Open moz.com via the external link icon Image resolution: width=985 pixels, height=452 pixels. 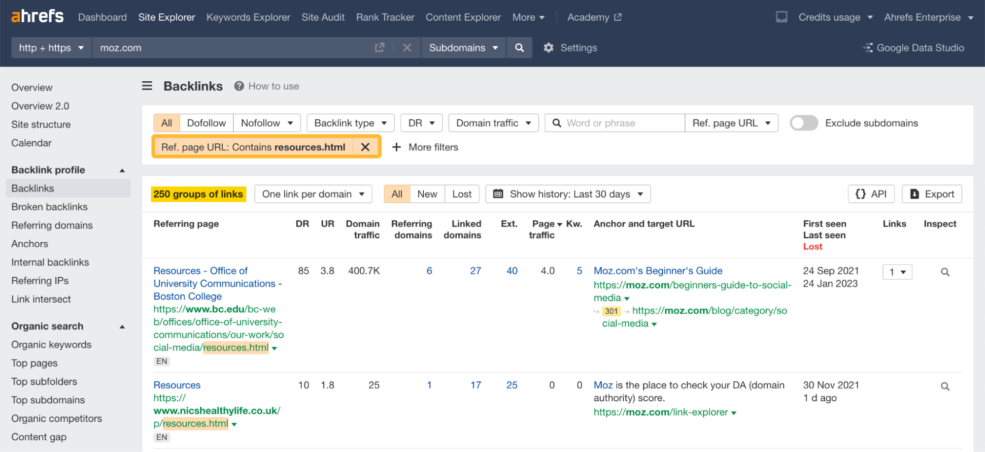point(379,47)
